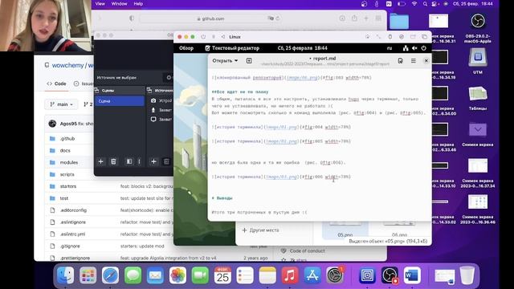Open Music from the Dock
Viewport: 514px width, 289px height.
[290, 275]
